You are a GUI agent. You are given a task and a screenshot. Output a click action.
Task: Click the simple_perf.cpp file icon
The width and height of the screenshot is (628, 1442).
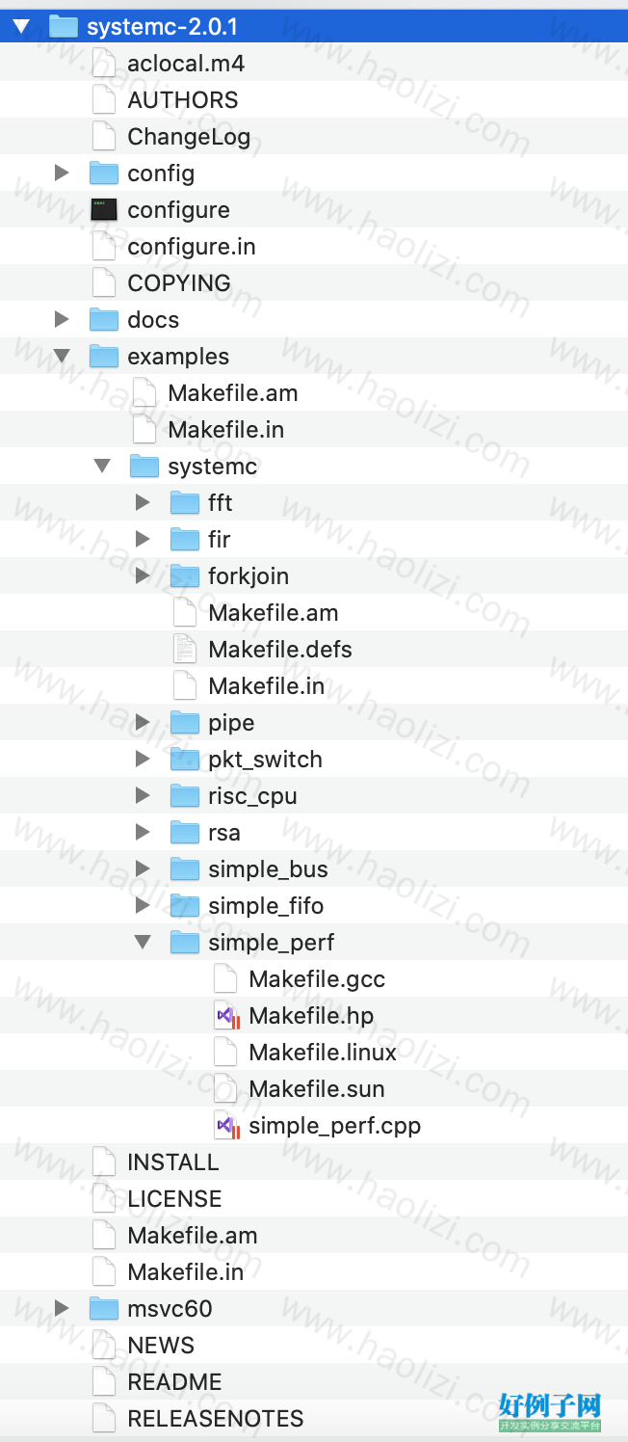coord(226,1126)
